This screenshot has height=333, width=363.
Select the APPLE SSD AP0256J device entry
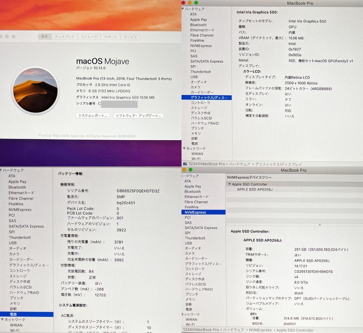(x=249, y=189)
